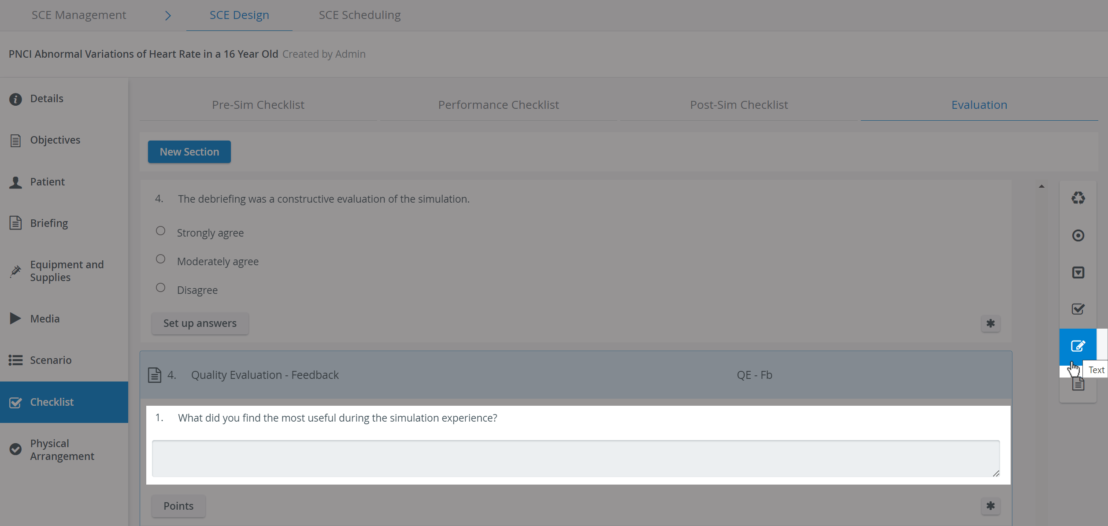
Task: Click the feedback answer text area
Action: pyautogui.click(x=576, y=458)
